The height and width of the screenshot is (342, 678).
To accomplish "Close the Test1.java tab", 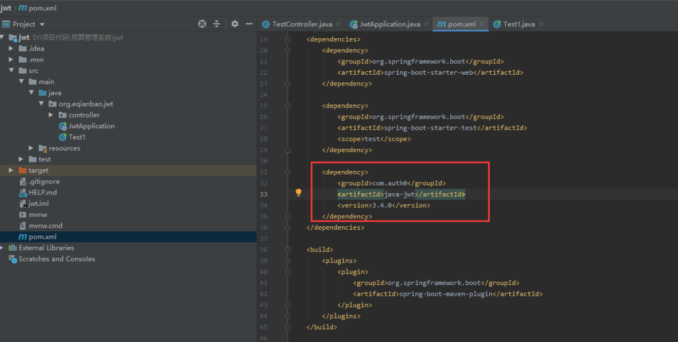I will 542,24.
